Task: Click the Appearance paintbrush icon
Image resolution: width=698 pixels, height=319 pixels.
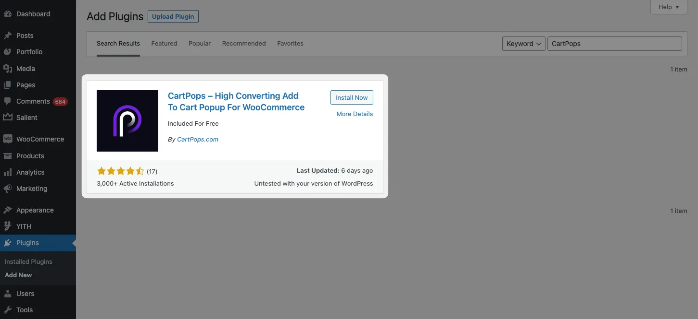Action: 8,210
